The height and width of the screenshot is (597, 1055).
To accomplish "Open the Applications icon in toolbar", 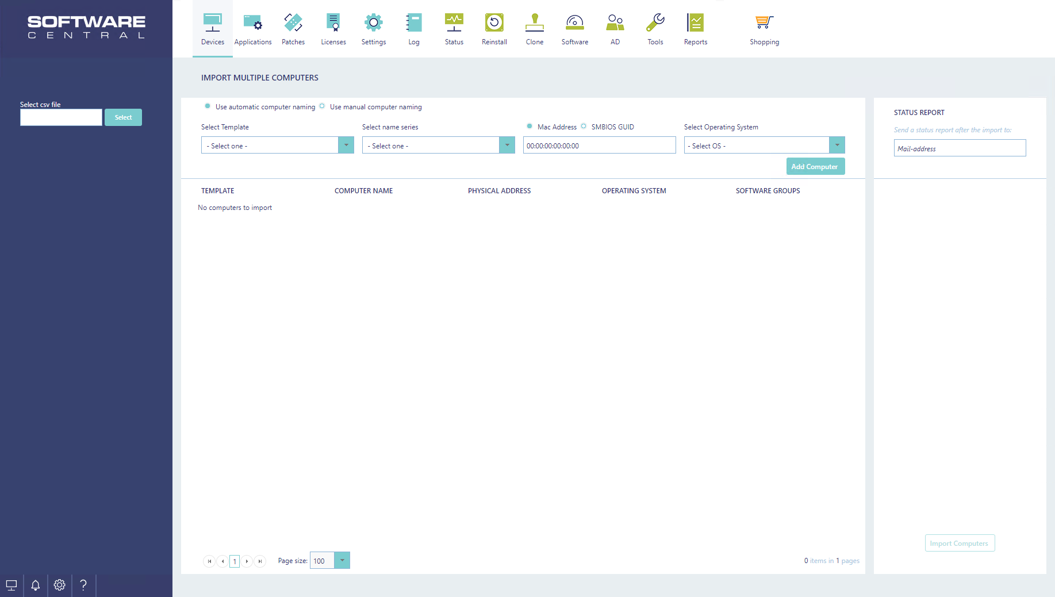I will pyautogui.click(x=253, y=23).
